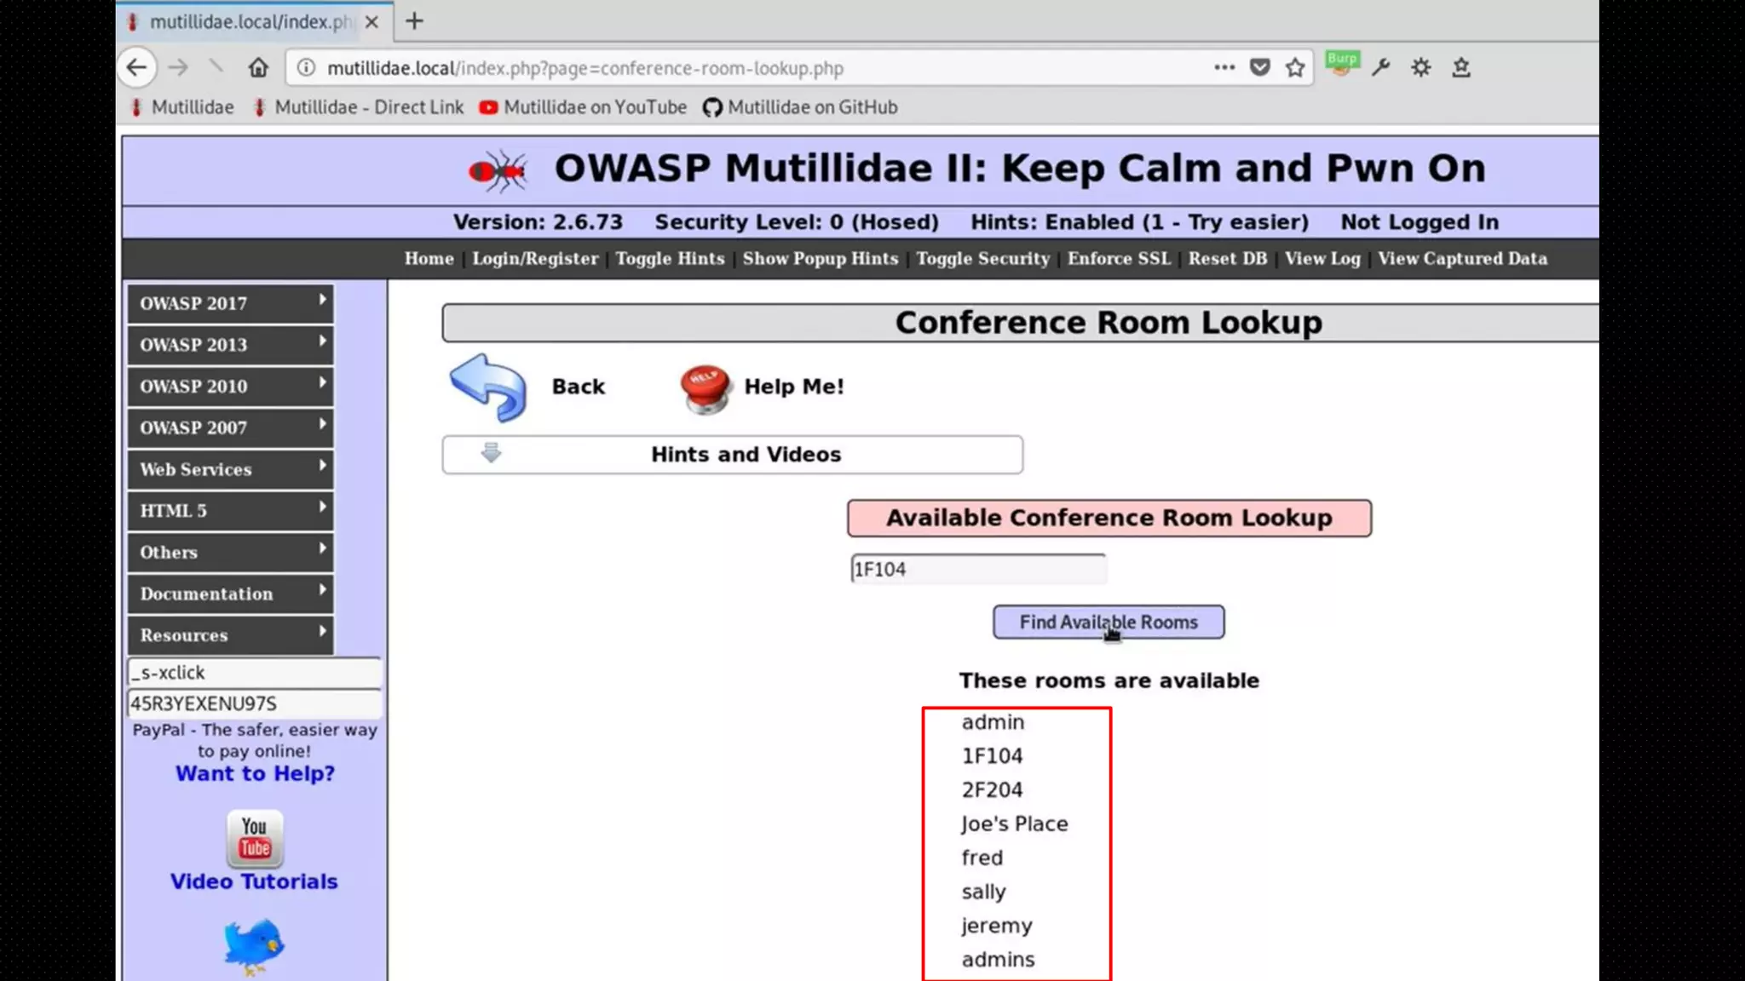The width and height of the screenshot is (1745, 981).
Task: Expand the Hints and Videos section
Action: pyautogui.click(x=732, y=455)
